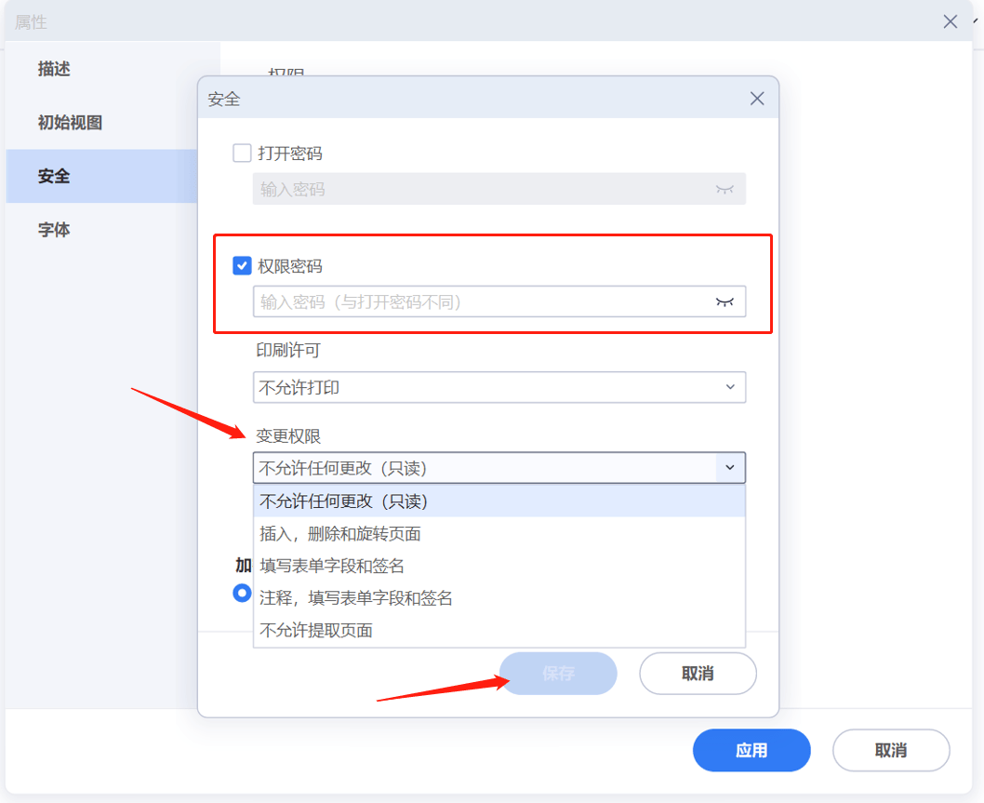Click the 权限密码 password input field
This screenshot has width=984, height=803.
499,302
